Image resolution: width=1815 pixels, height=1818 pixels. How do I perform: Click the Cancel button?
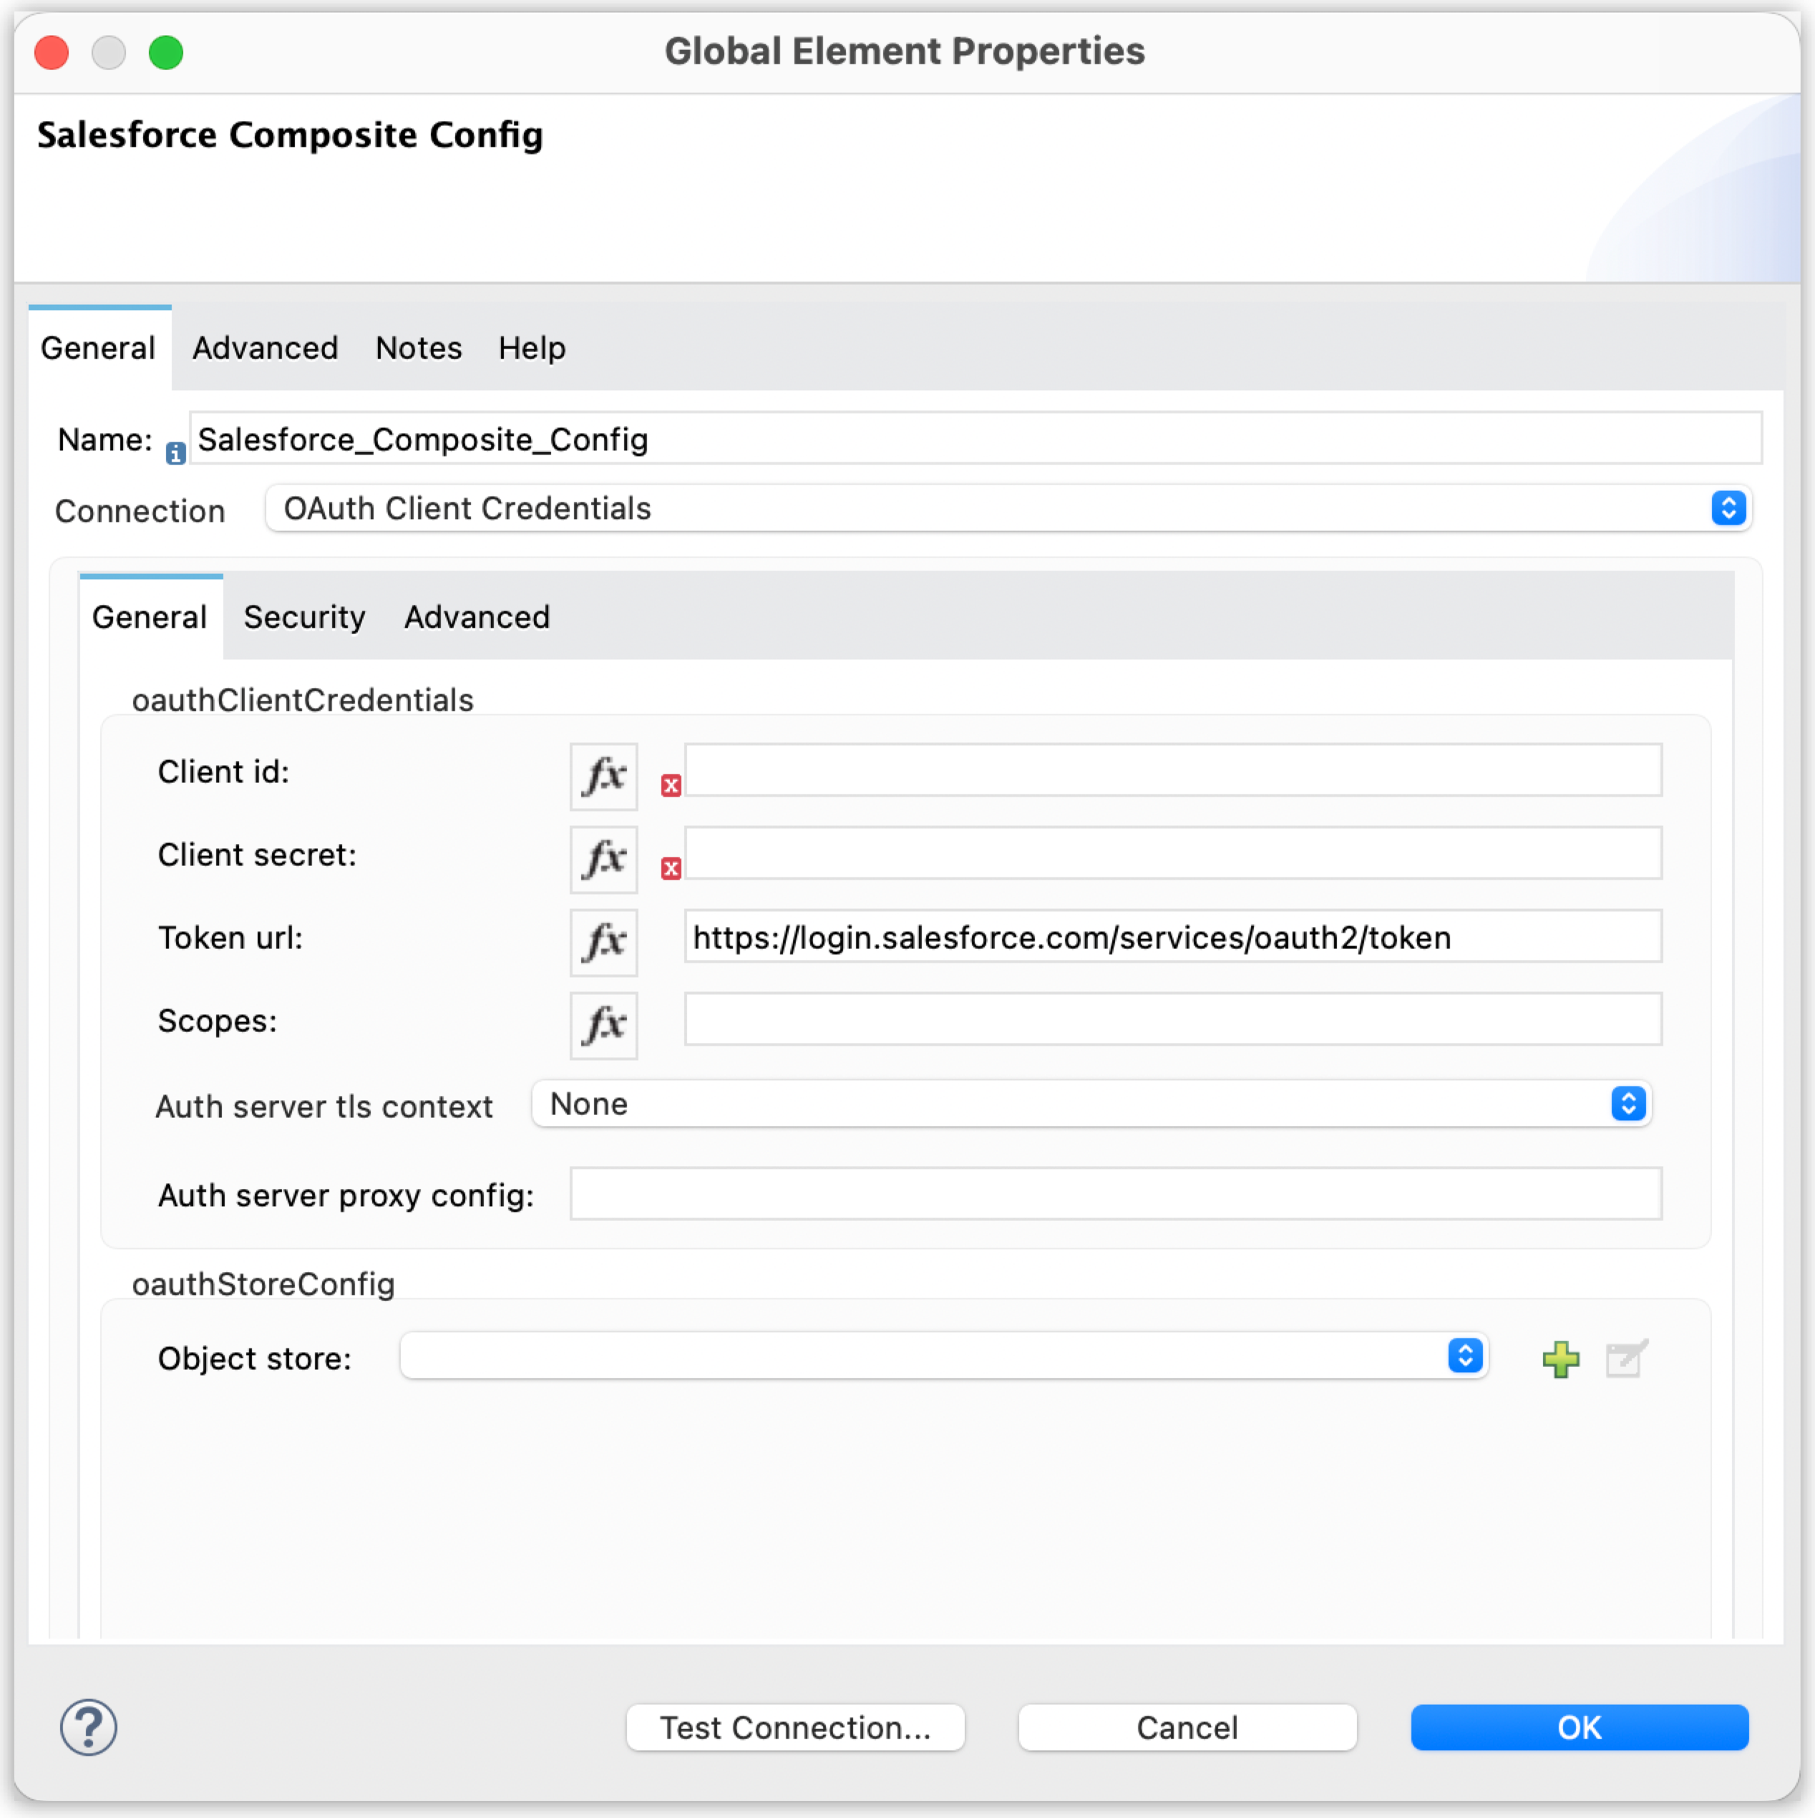pos(1187,1728)
